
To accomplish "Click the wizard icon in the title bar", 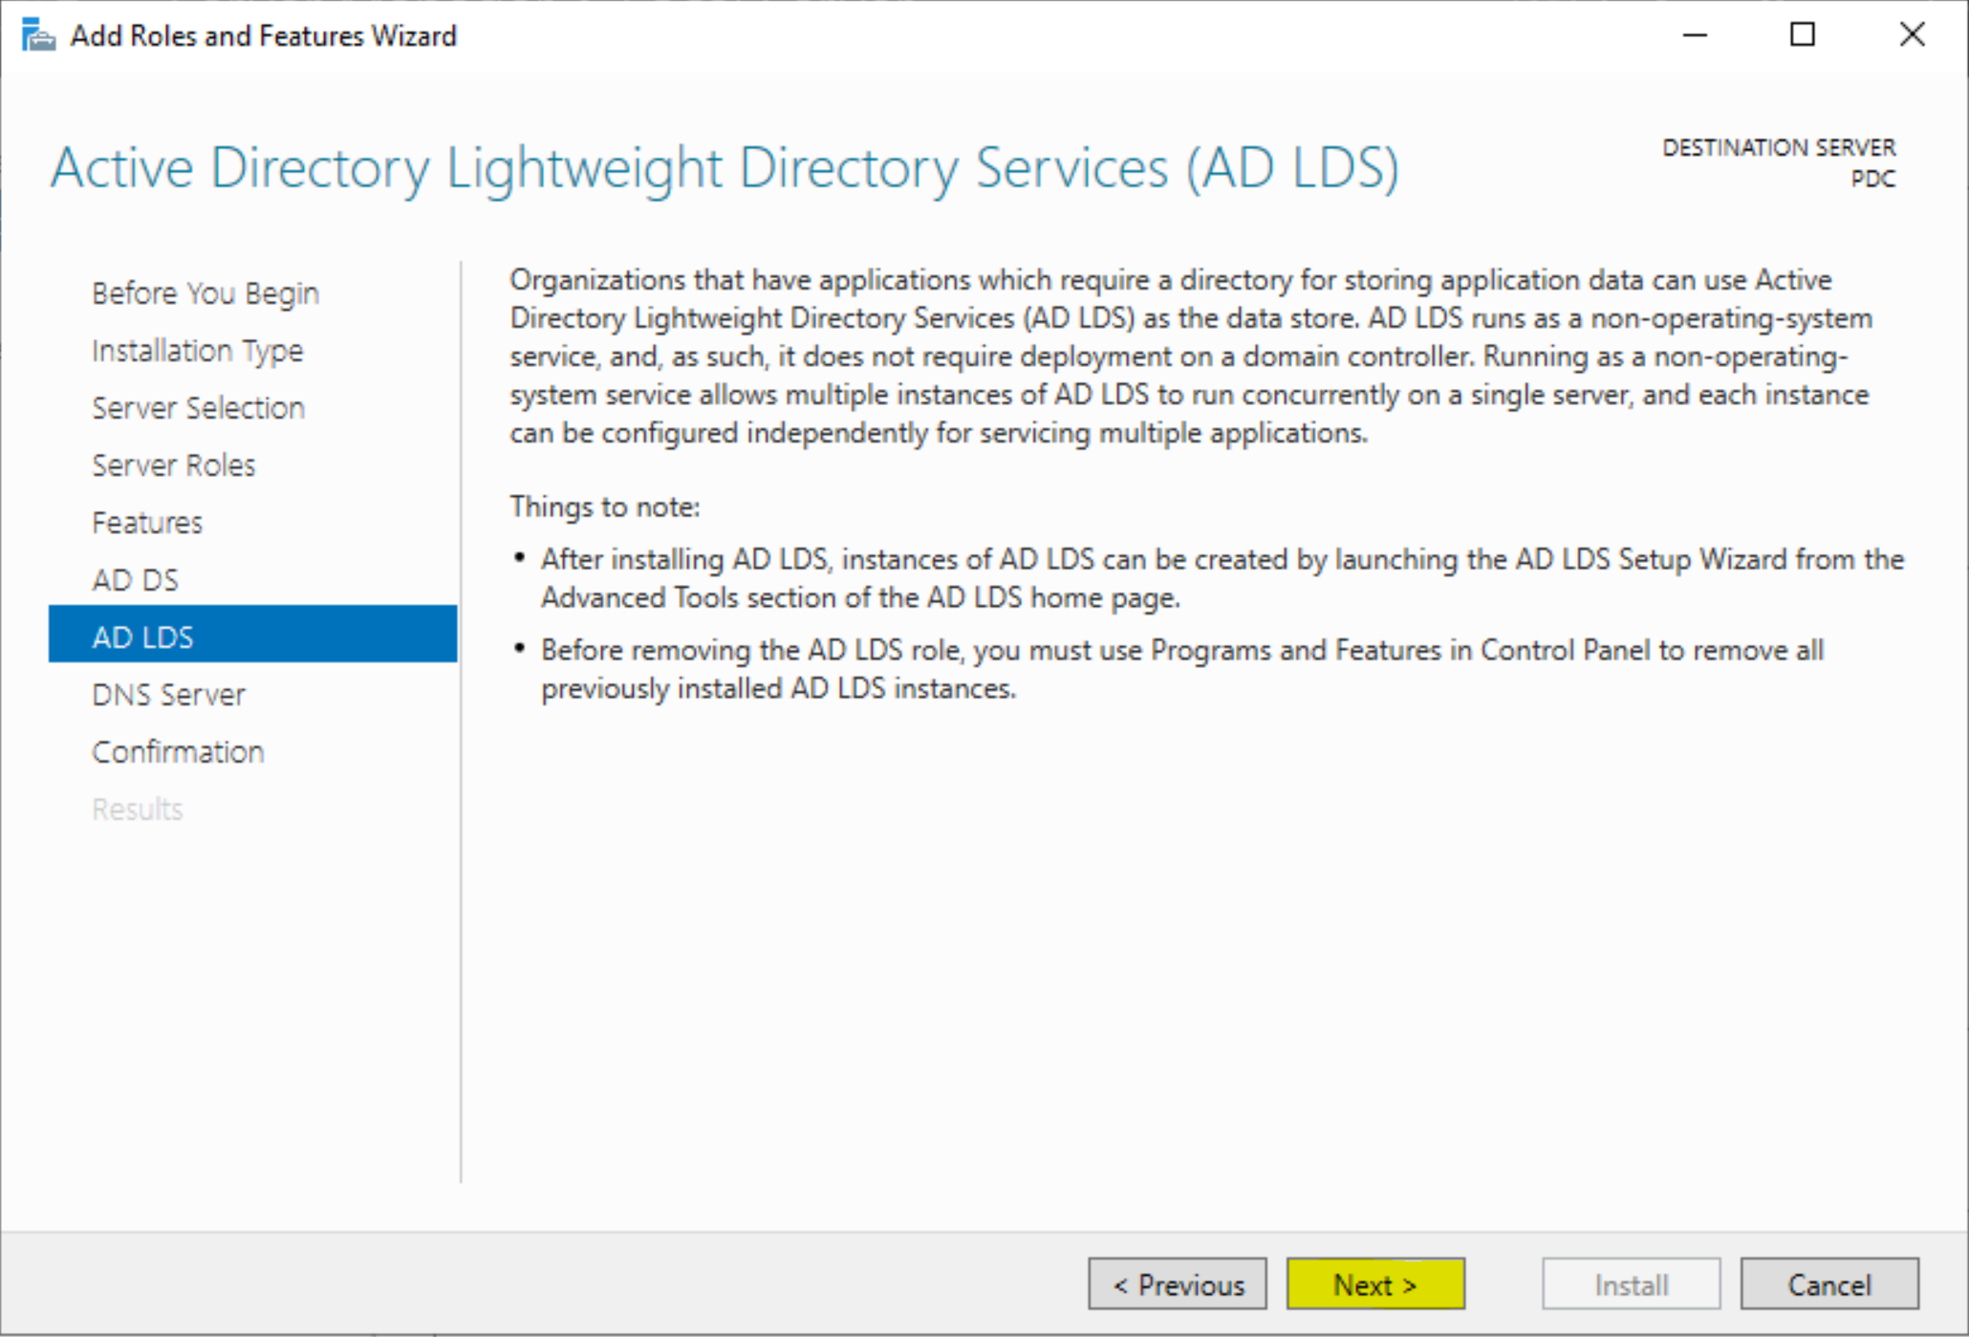I will 38,35.
